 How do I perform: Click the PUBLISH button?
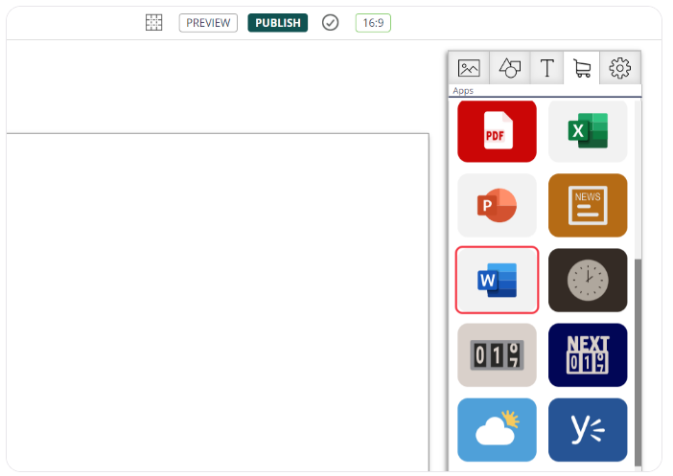click(x=278, y=23)
